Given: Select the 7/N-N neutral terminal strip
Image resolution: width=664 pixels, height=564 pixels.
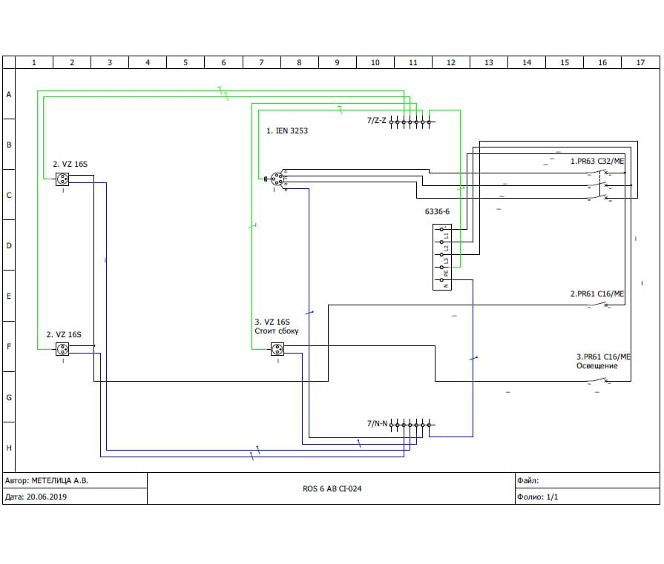Looking at the screenshot, I should coord(411,425).
